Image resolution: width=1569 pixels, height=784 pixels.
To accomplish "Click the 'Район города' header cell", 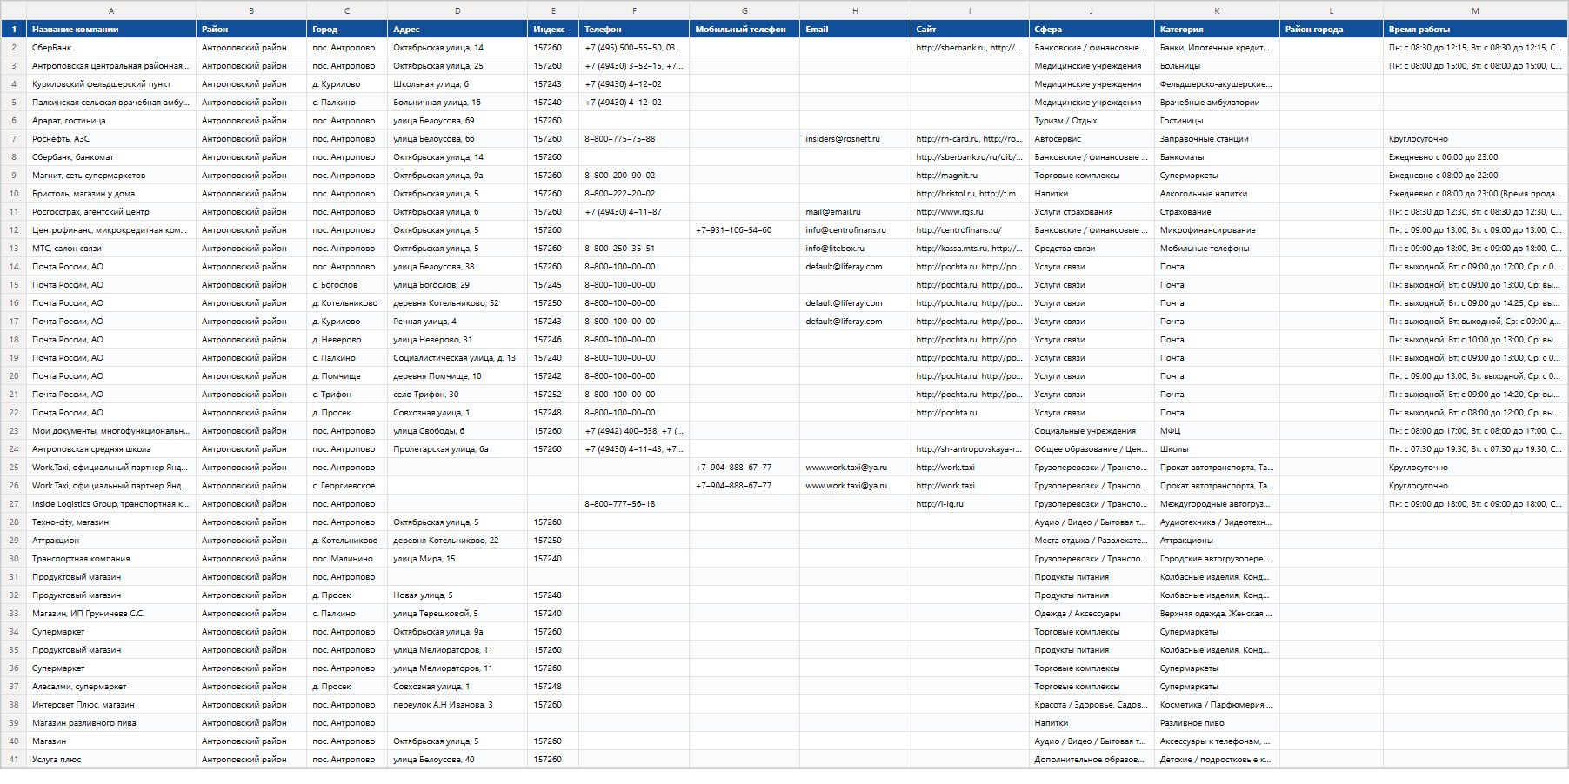I will tap(1332, 30).
